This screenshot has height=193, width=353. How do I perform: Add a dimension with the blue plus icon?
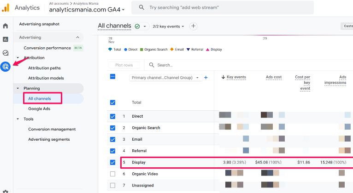[x=206, y=78]
